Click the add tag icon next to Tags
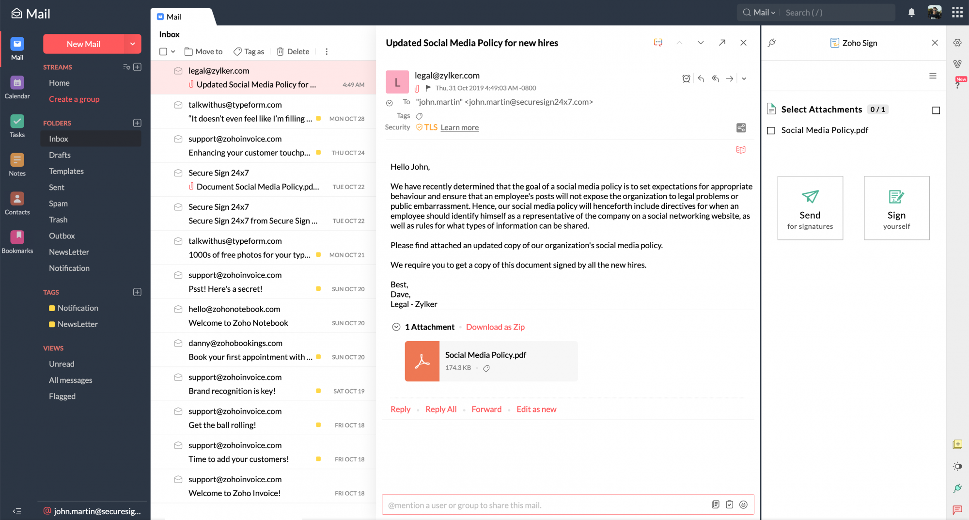This screenshot has height=520, width=969. pyautogui.click(x=420, y=116)
